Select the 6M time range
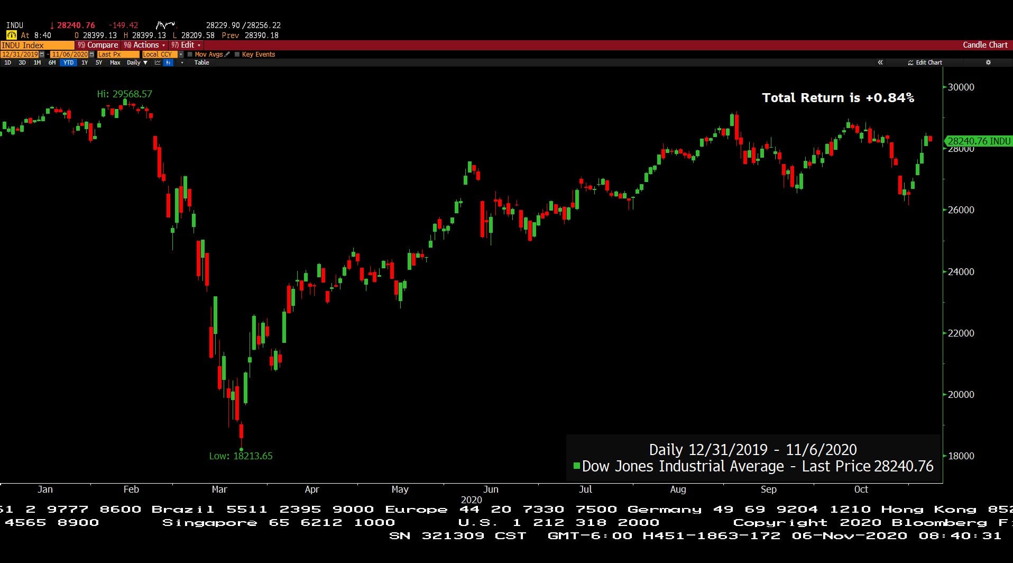The height and width of the screenshot is (563, 1013). (x=52, y=62)
